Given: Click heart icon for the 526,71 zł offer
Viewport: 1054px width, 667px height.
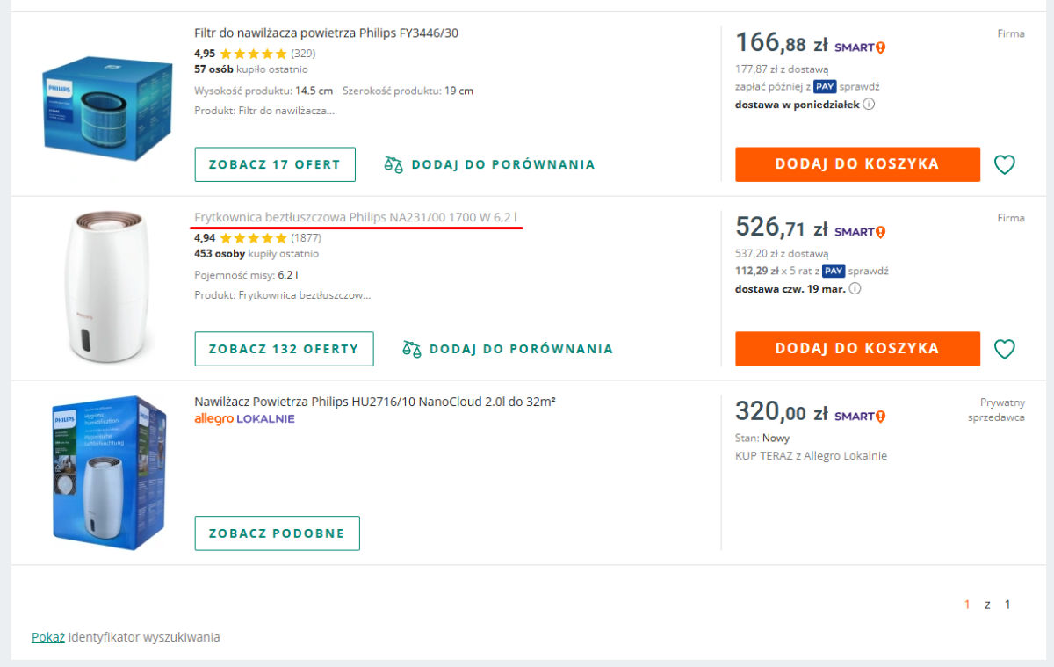Looking at the screenshot, I should coord(1004,349).
